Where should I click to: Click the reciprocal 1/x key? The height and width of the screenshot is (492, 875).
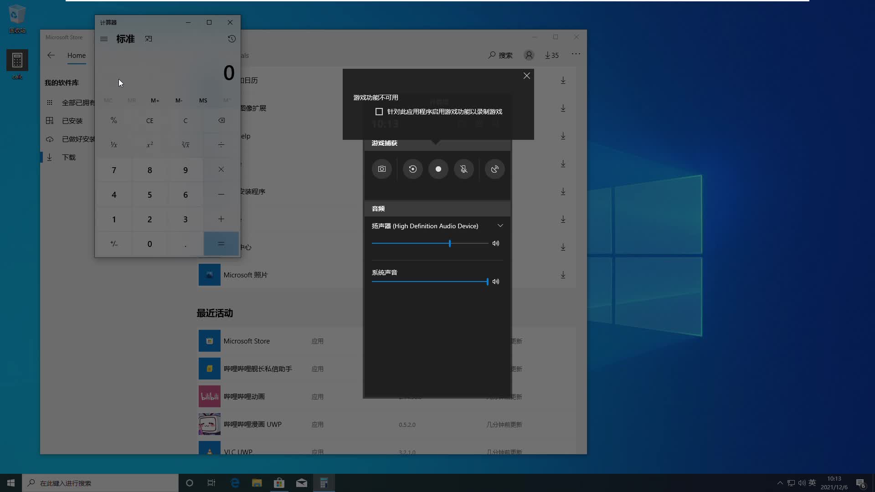[114, 145]
